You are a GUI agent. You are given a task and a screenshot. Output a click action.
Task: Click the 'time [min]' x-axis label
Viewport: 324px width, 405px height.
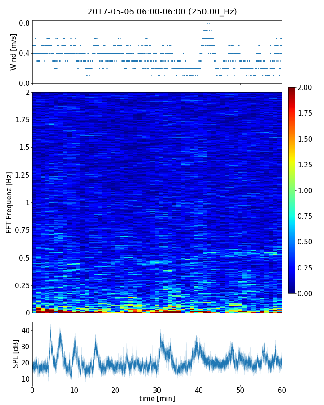(x=157, y=398)
